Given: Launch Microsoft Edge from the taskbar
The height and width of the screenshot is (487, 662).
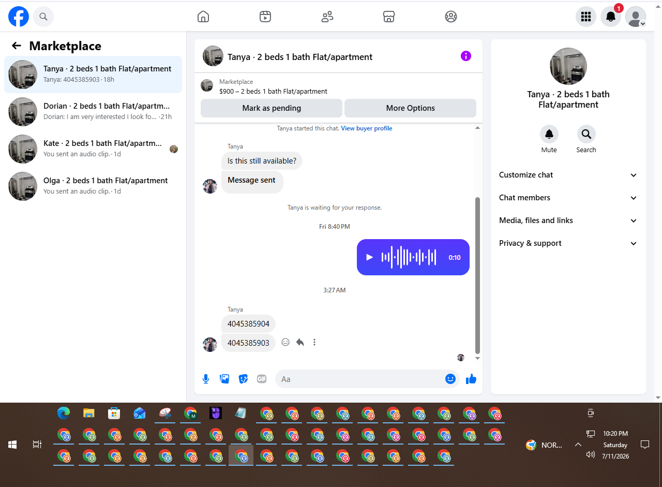Looking at the screenshot, I should 64,413.
